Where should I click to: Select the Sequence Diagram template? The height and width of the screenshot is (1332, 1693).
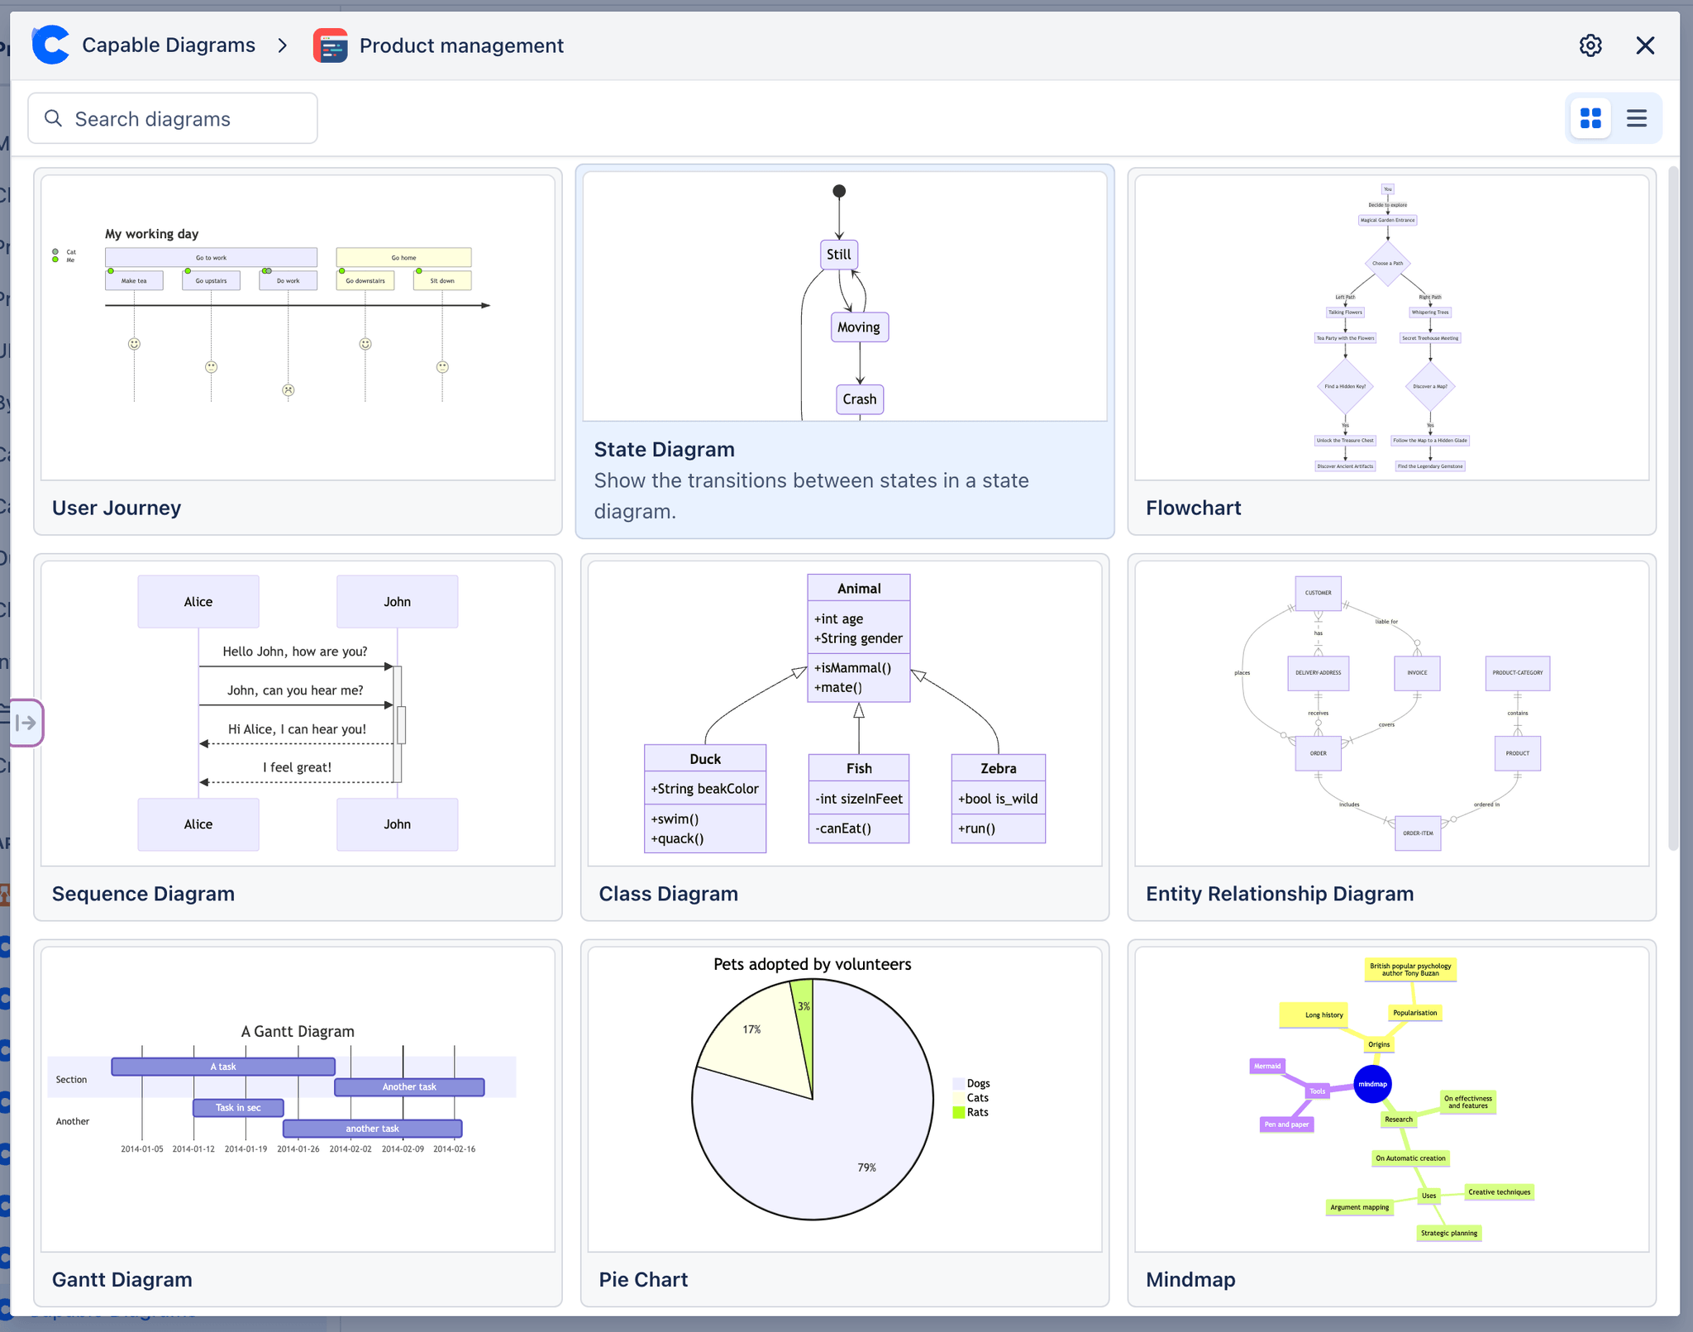tap(298, 737)
